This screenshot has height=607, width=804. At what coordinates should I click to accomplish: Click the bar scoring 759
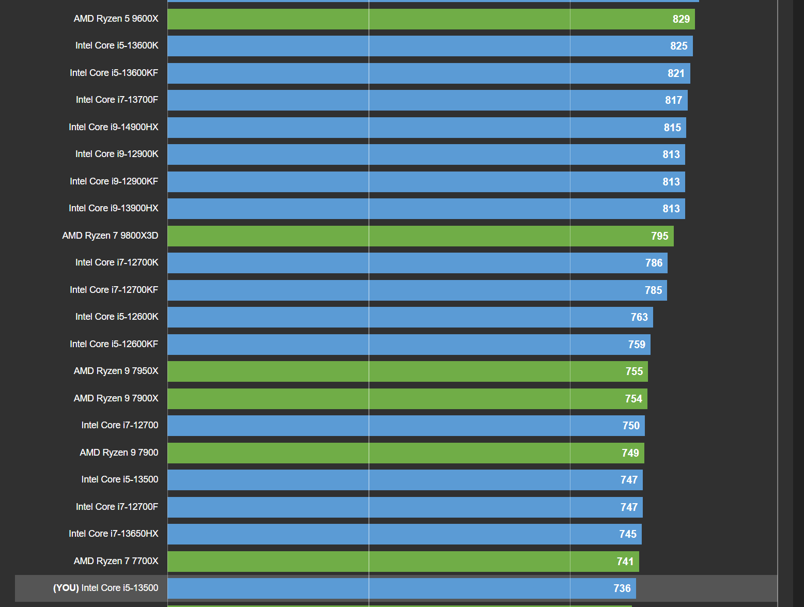point(409,345)
